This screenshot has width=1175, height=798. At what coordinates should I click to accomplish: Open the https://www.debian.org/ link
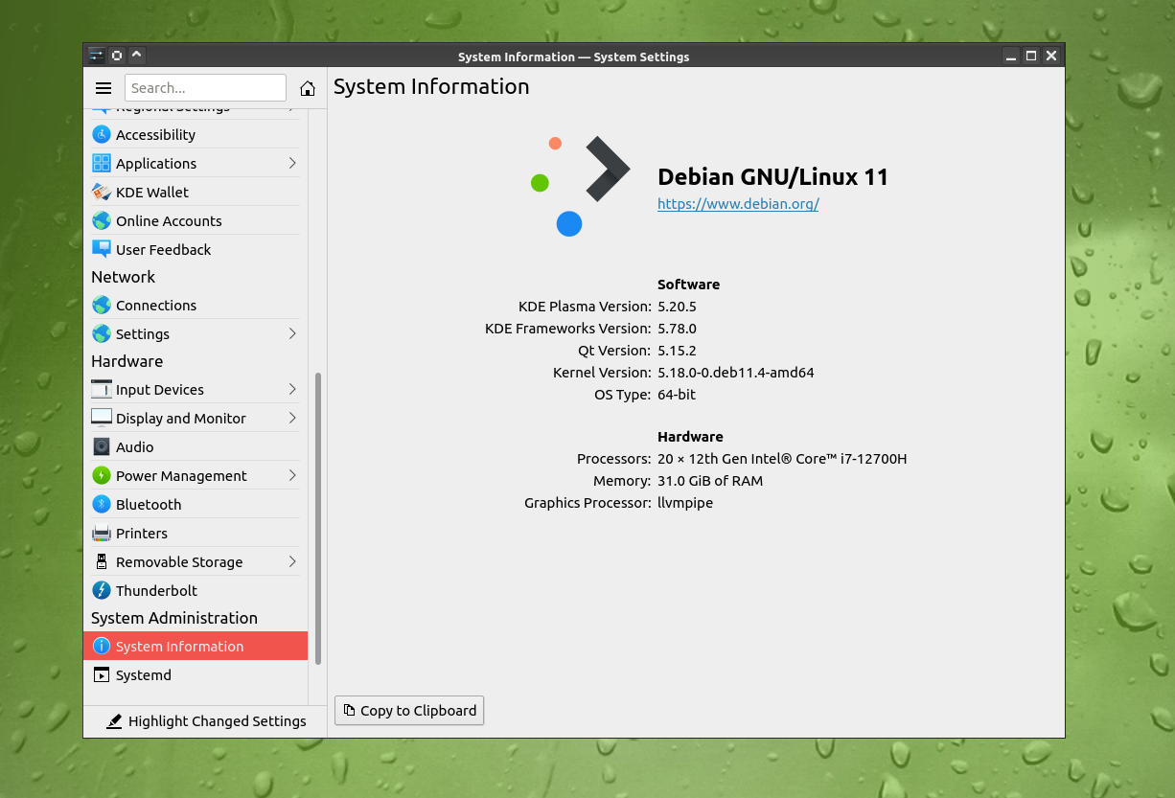738,203
